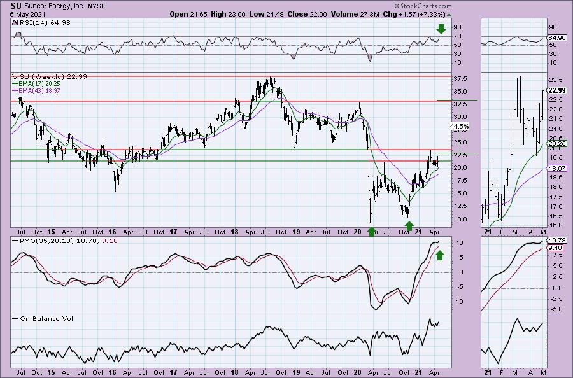573x378 pixels.
Task: Click the 44.5% target label
Action: click(x=460, y=127)
